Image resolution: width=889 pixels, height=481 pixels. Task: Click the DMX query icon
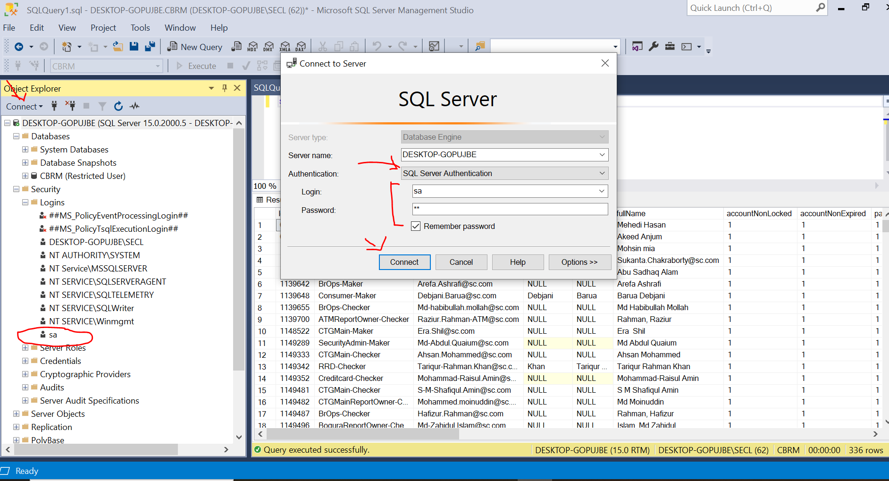click(x=268, y=46)
